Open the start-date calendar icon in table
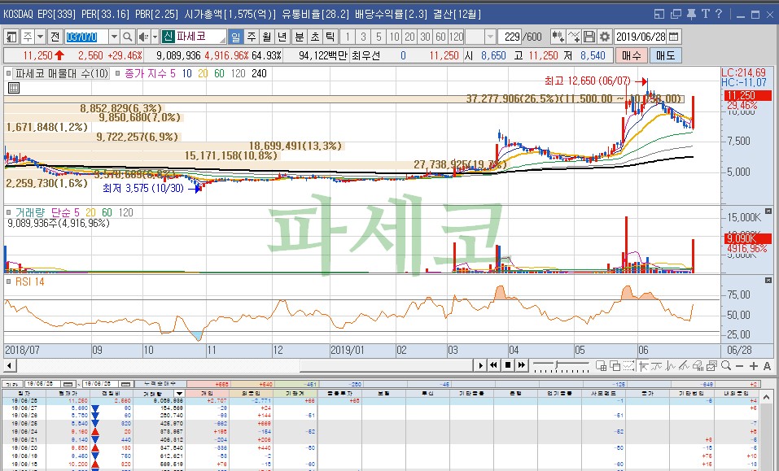779x471 pixels. pyautogui.click(x=68, y=384)
